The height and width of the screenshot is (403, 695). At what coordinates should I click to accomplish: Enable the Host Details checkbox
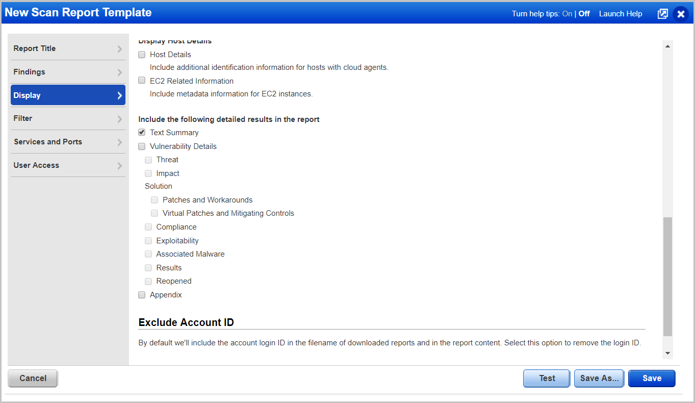[142, 55]
